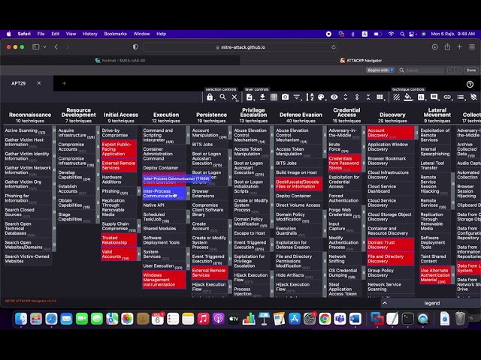This screenshot has width=481, height=360.
Task: Close the APT29 layer tab
Action: tap(39, 83)
